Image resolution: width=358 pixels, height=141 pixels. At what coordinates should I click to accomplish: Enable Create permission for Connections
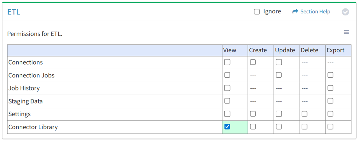coord(253,62)
